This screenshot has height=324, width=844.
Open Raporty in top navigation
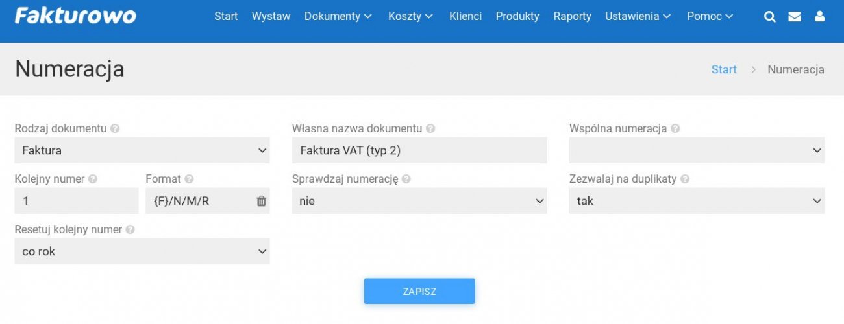pyautogui.click(x=572, y=16)
